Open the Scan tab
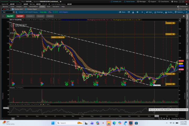 (x=25, y=7)
